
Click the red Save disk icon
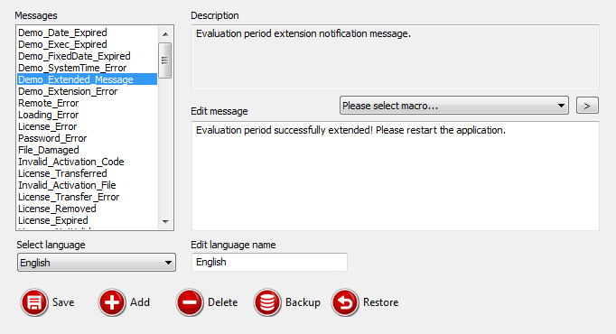[x=34, y=302]
